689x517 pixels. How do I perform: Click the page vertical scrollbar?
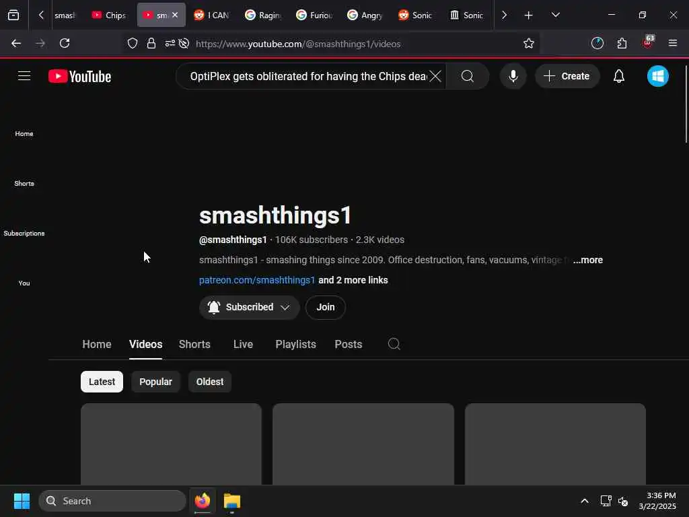pyautogui.click(x=686, y=104)
